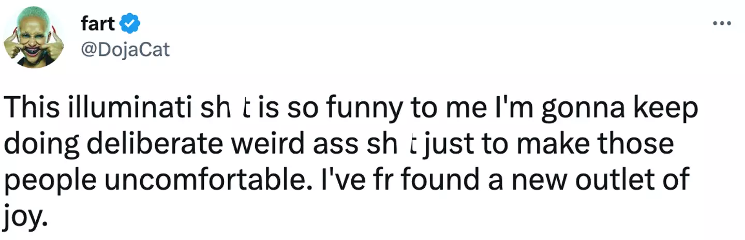Open the @DojaCat handle link

pyautogui.click(x=125, y=50)
